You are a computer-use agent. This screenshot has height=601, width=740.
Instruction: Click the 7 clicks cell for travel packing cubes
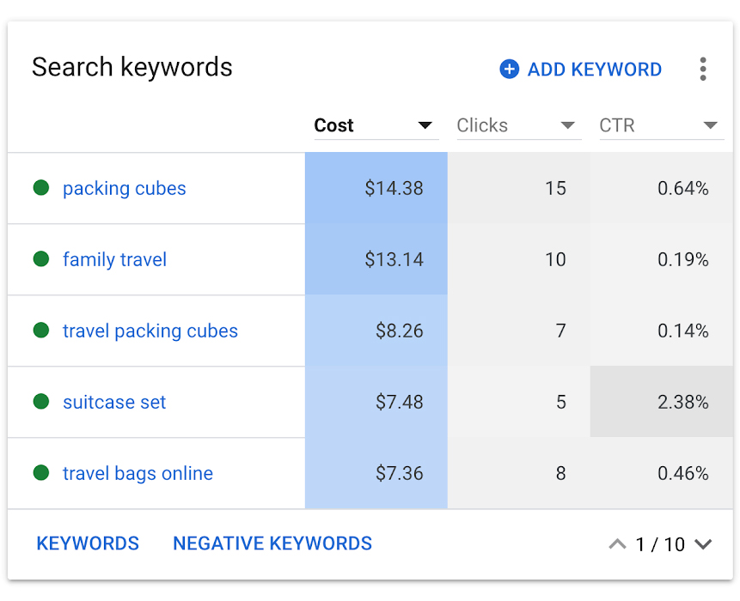518,331
